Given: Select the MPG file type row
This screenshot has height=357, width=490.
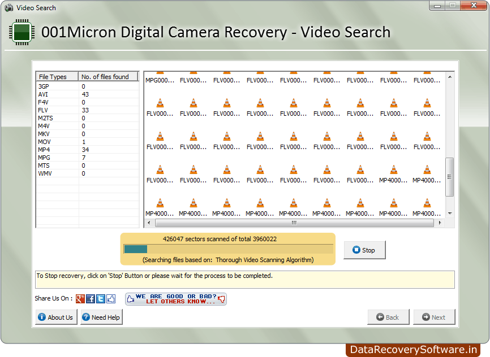Looking at the screenshot, I should pos(88,158).
